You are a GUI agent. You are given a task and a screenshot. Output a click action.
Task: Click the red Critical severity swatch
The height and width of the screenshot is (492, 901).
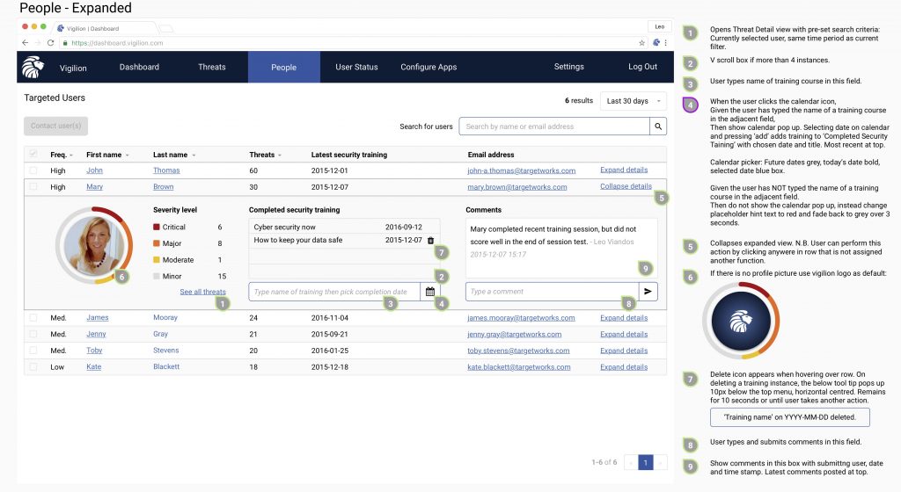157,227
